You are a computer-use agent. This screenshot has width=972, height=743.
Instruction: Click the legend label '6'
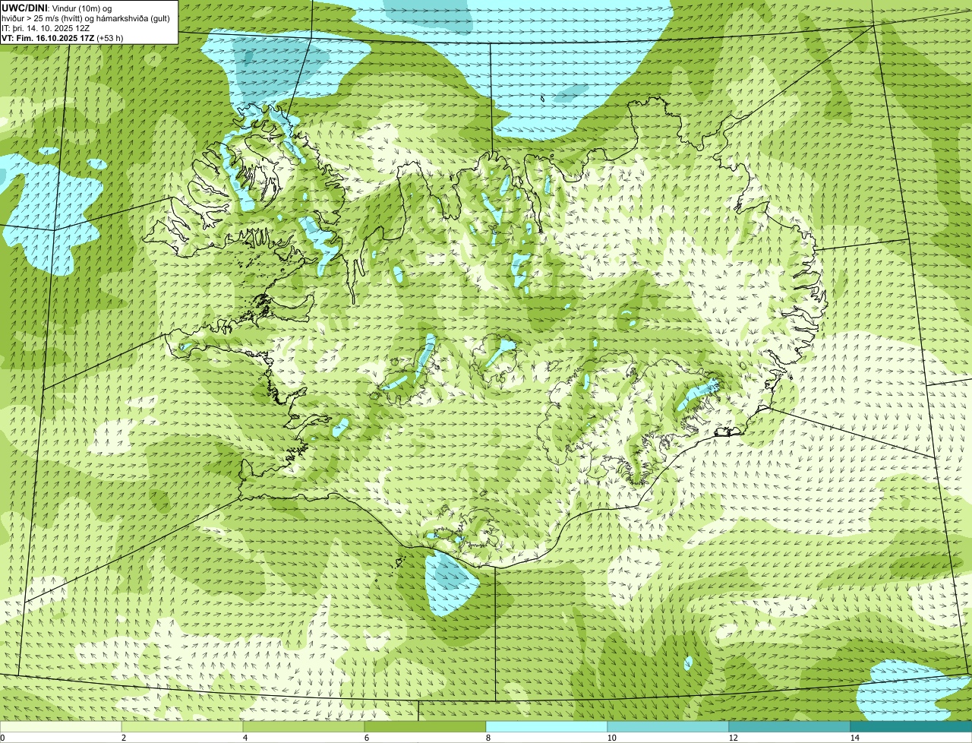coord(367,738)
